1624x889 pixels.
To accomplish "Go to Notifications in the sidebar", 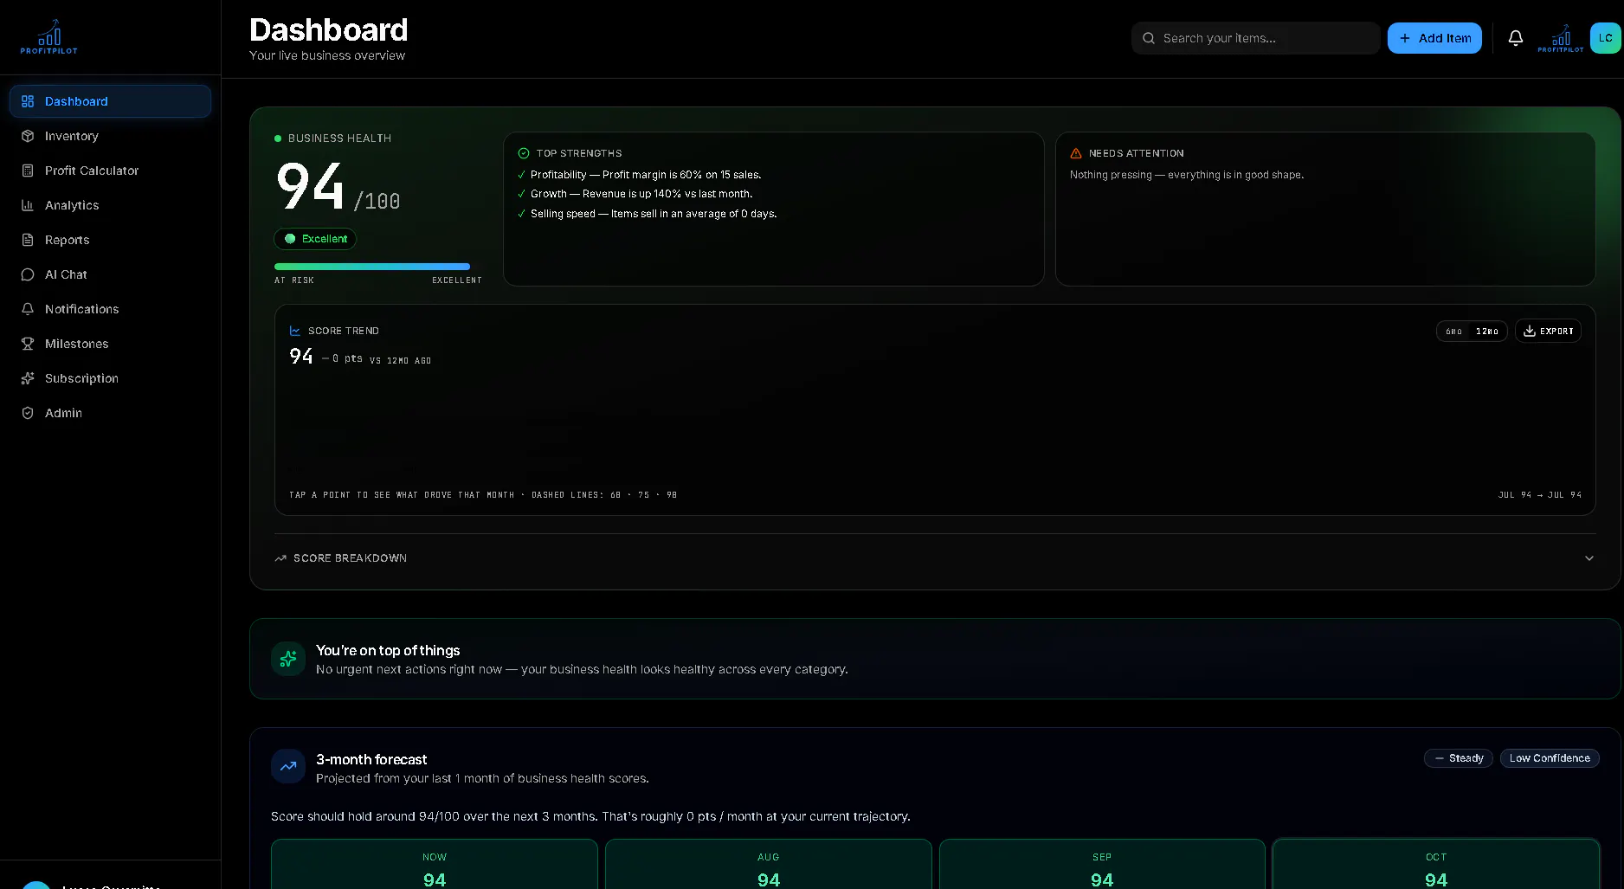I will pos(110,309).
